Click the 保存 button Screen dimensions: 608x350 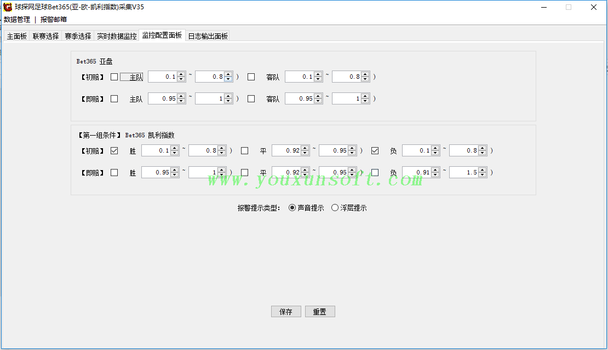pos(286,312)
